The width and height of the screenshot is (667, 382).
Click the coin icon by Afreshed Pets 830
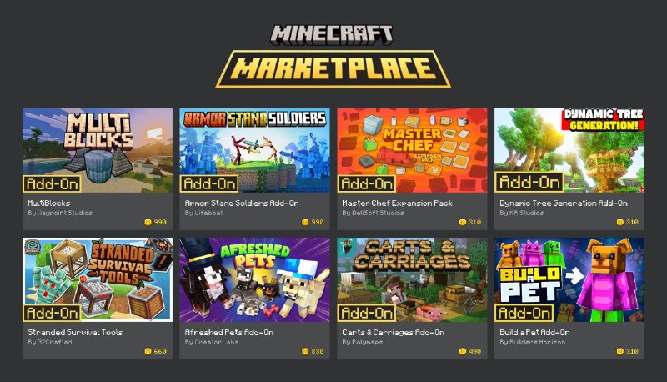tap(305, 351)
